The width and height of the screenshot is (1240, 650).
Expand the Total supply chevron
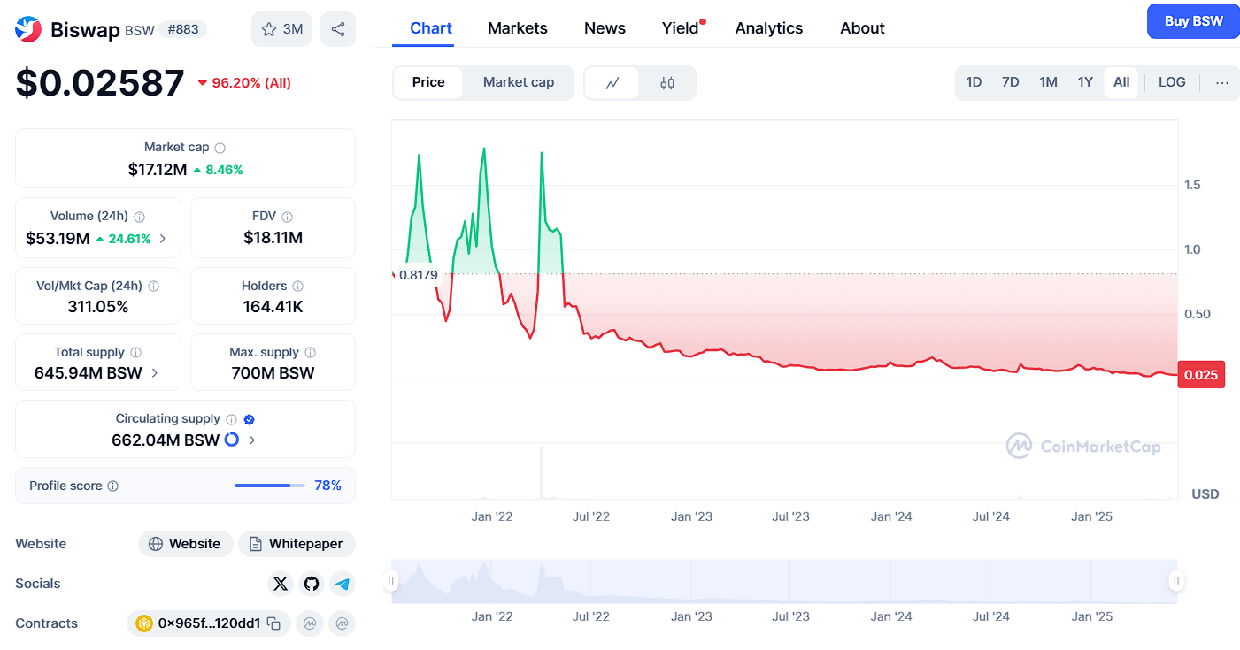(155, 373)
